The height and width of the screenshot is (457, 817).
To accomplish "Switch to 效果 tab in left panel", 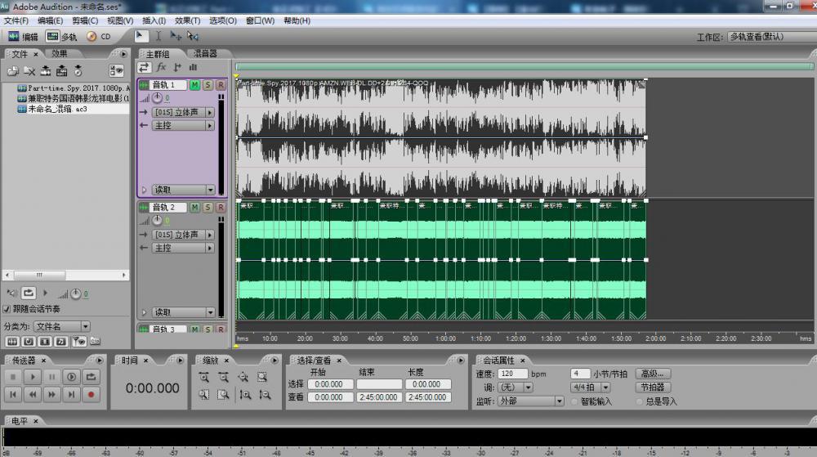I will pyautogui.click(x=60, y=54).
